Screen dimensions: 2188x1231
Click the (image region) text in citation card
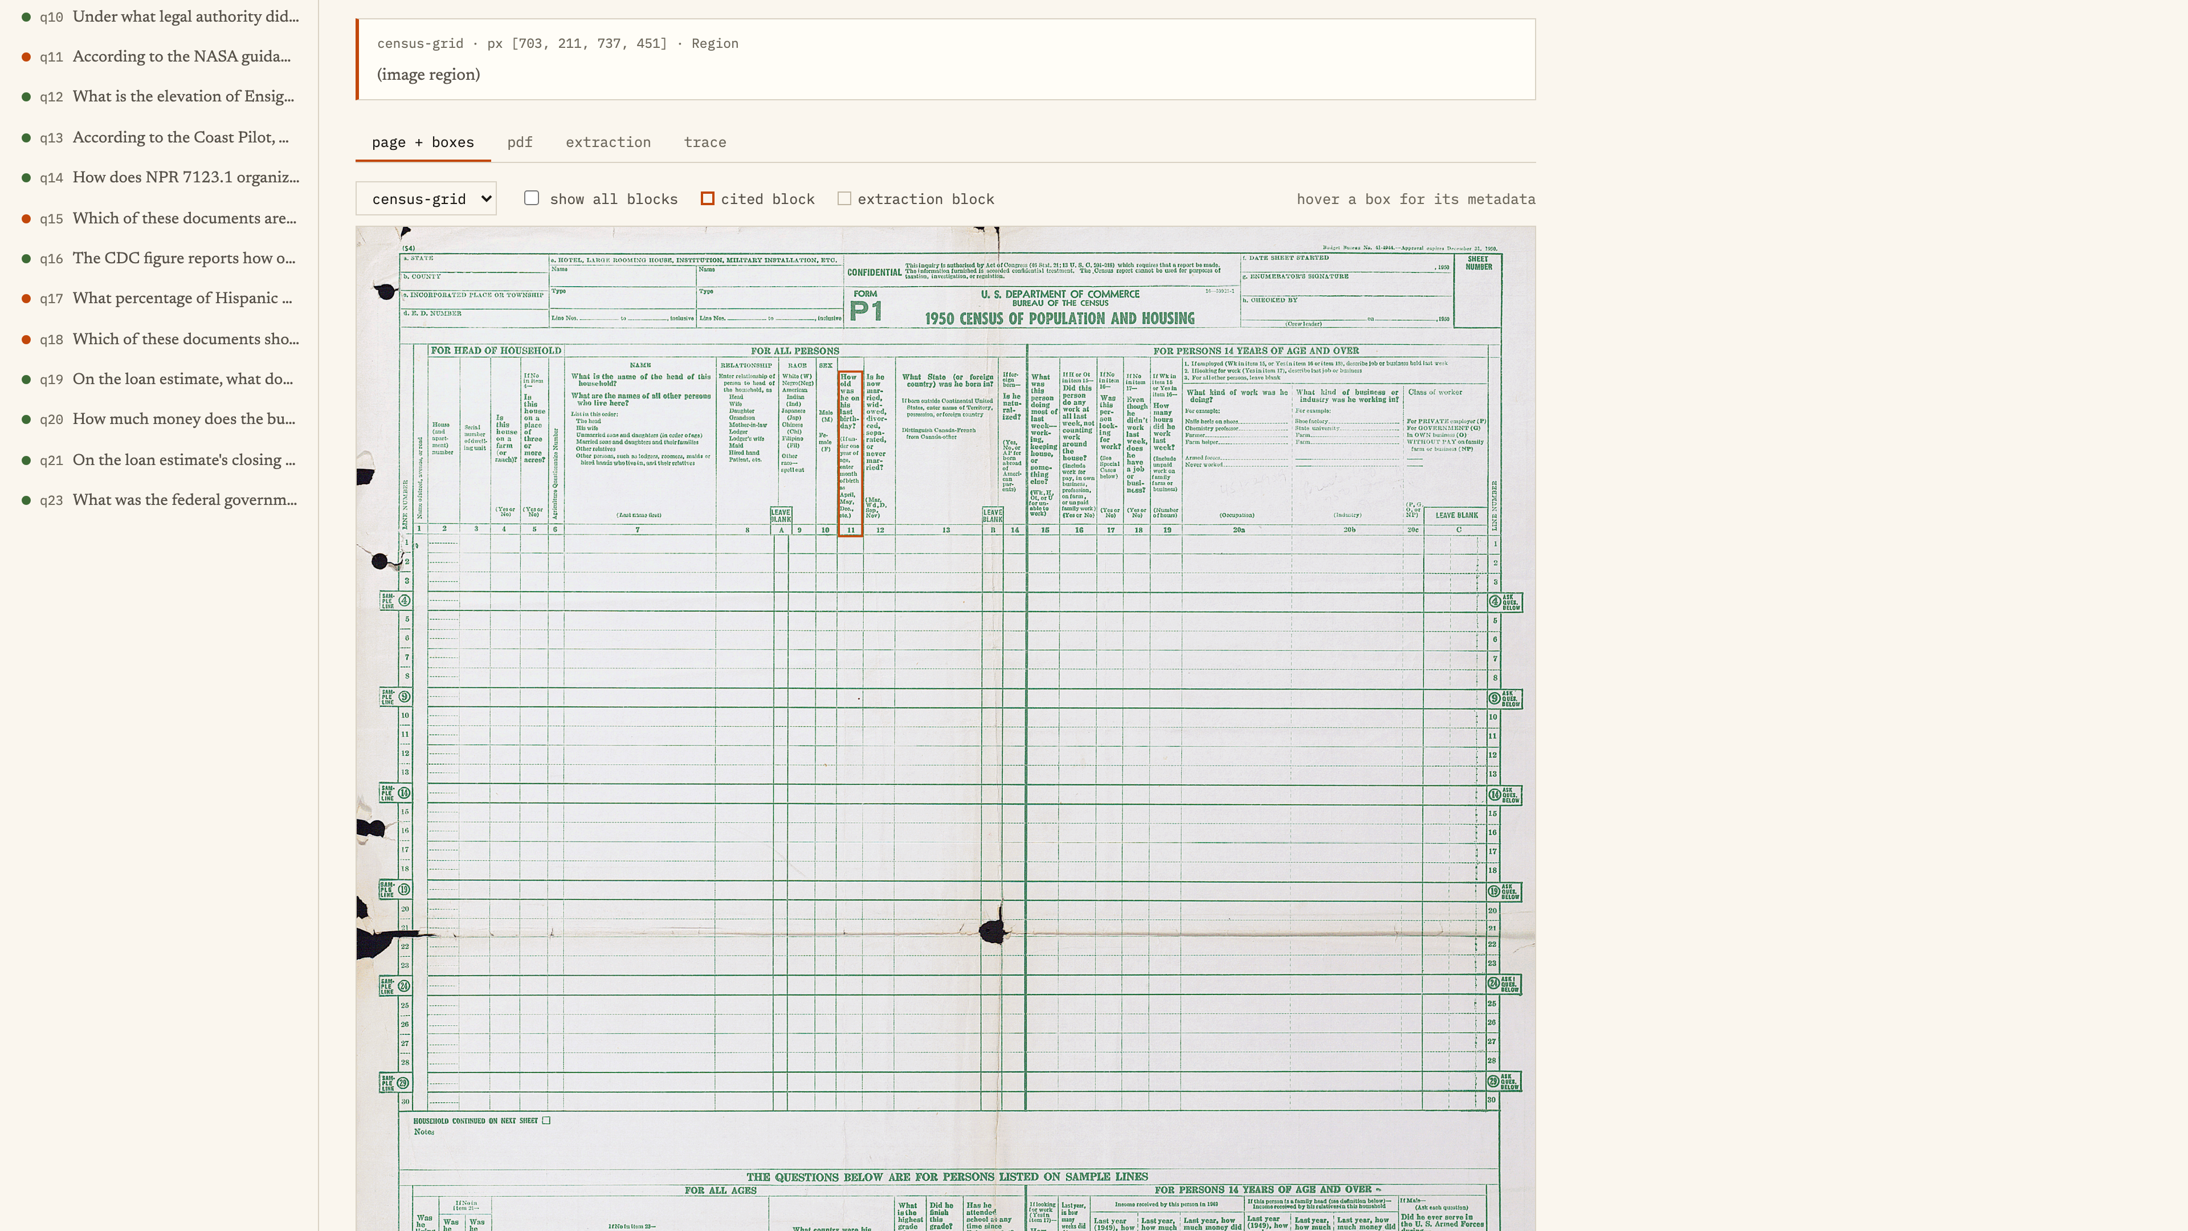pos(428,74)
